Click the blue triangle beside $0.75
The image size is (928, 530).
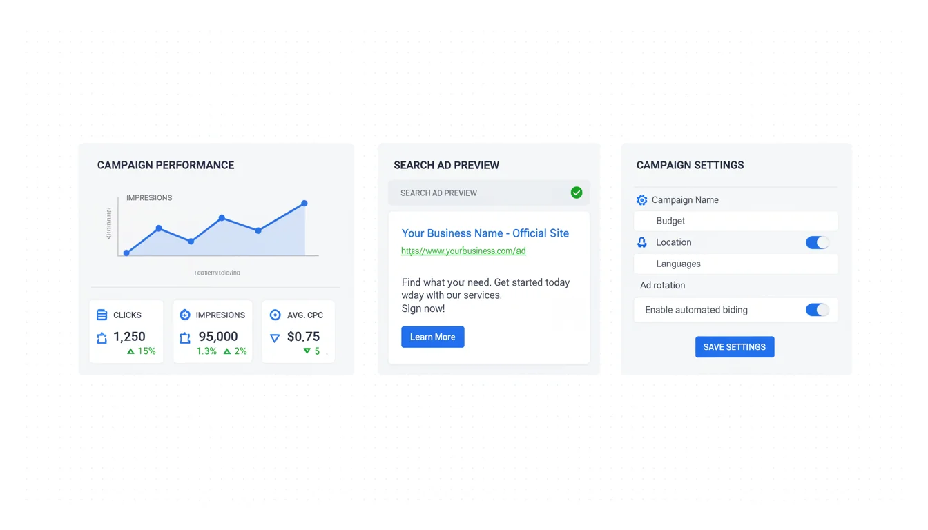pos(275,338)
